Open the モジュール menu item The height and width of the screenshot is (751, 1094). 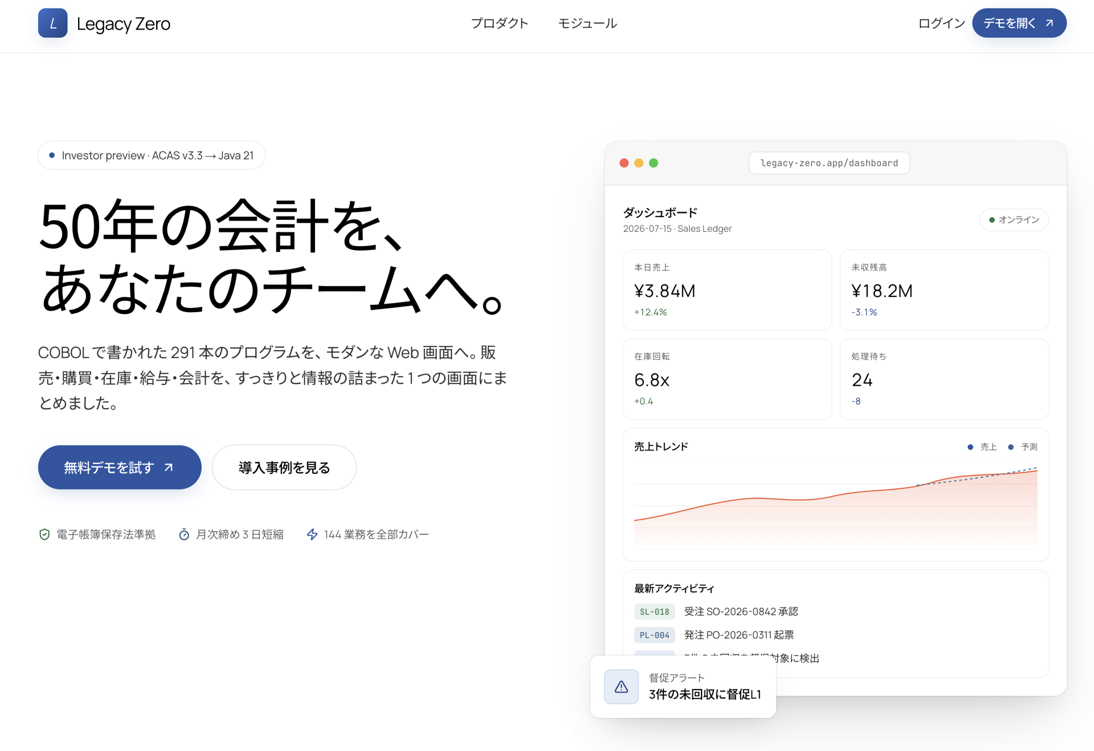pyautogui.click(x=587, y=23)
